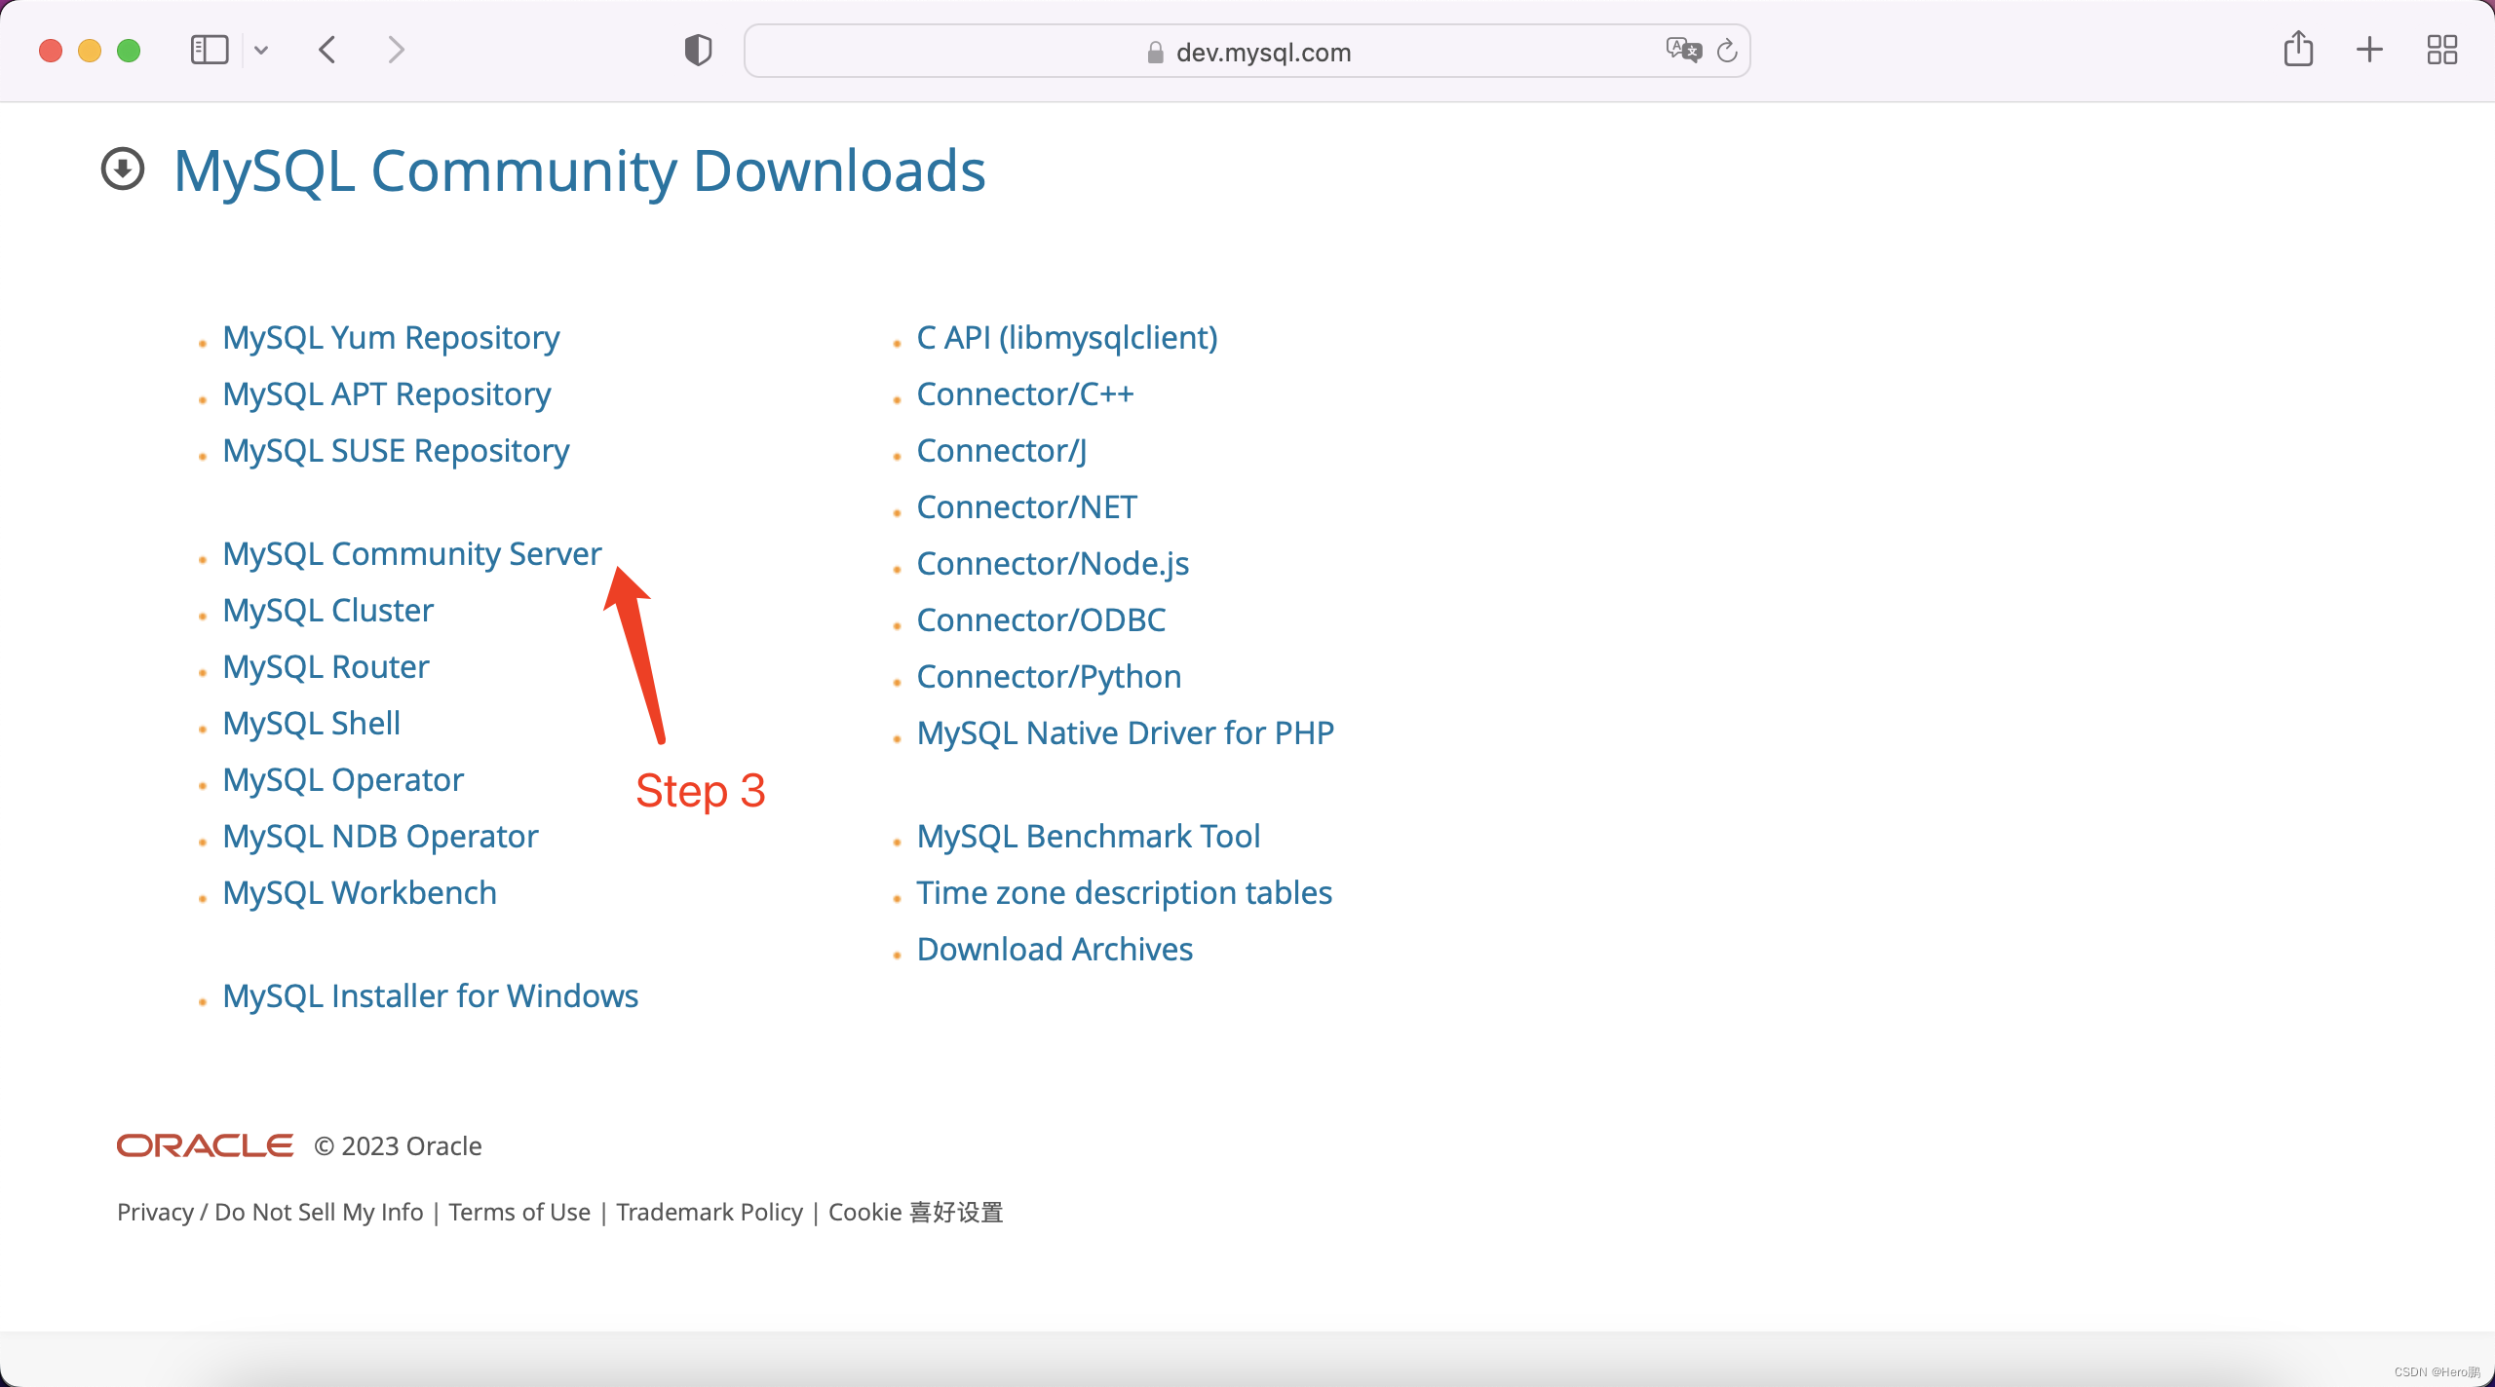Toggle the Safari sidebar icon
Image resolution: width=2495 pixels, height=1387 pixels.
[209, 50]
